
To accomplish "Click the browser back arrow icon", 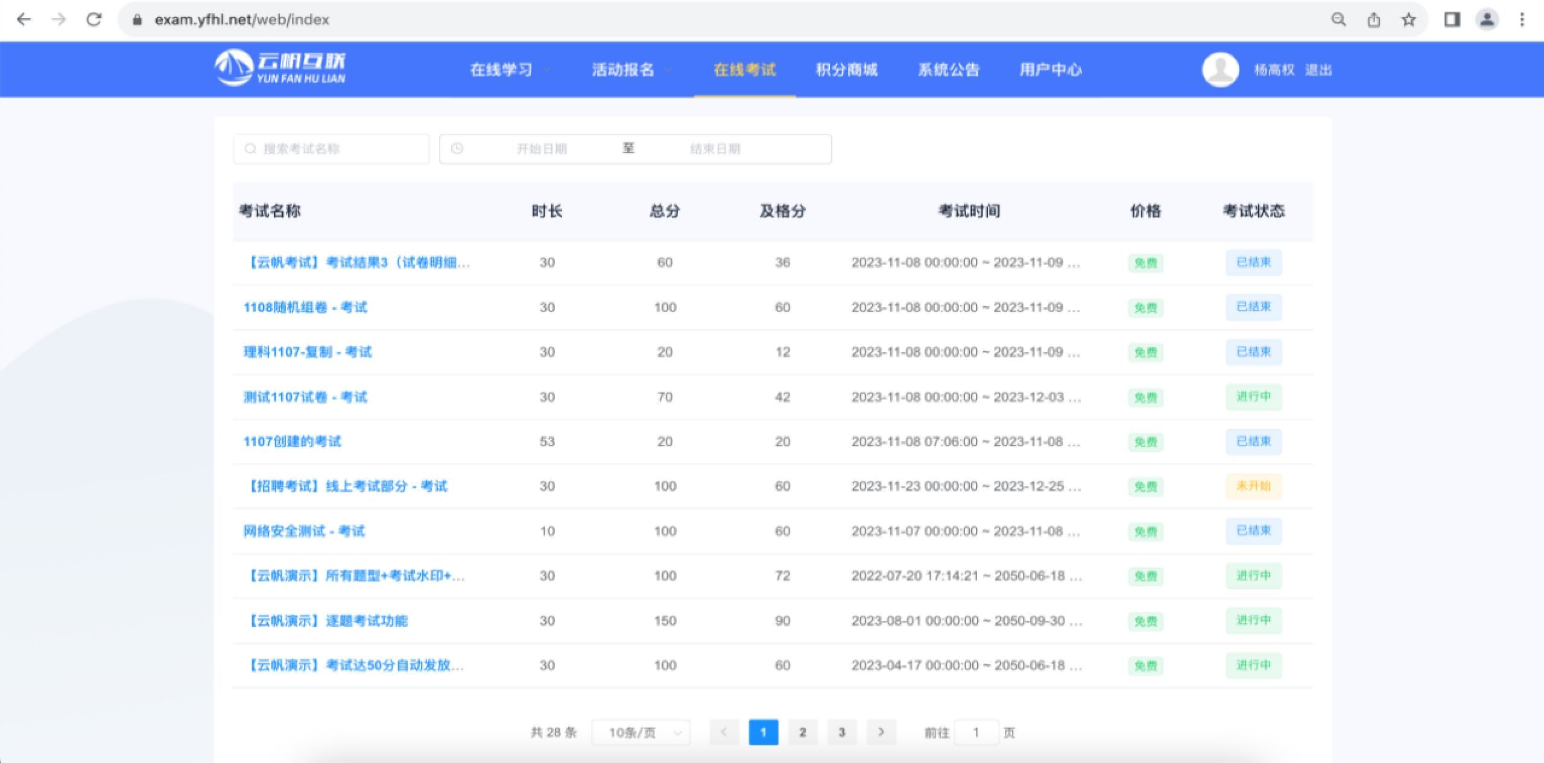I will click(x=24, y=19).
